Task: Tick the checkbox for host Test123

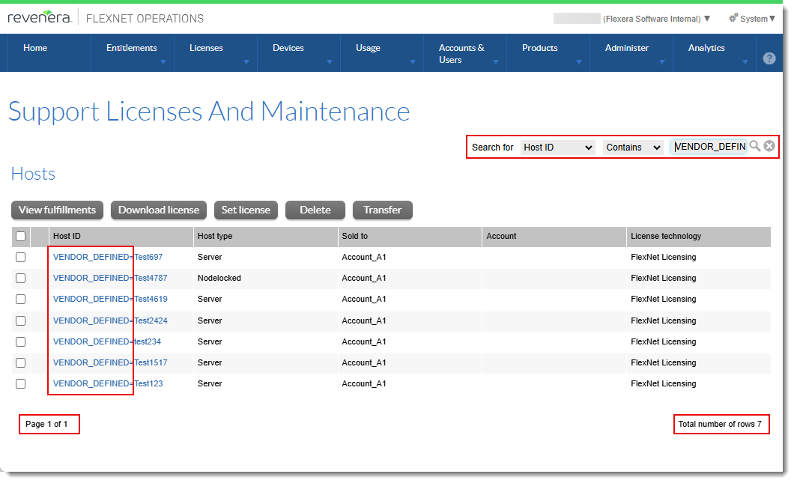Action: pos(21,383)
